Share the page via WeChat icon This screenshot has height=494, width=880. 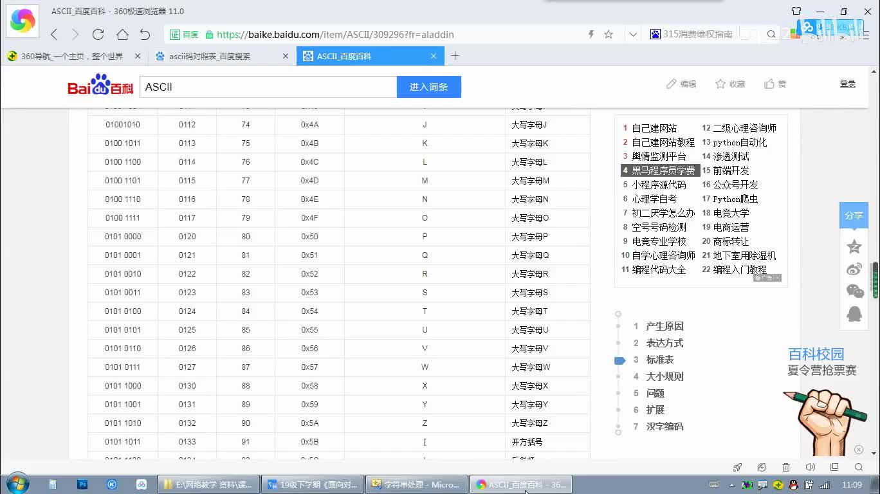(x=854, y=291)
